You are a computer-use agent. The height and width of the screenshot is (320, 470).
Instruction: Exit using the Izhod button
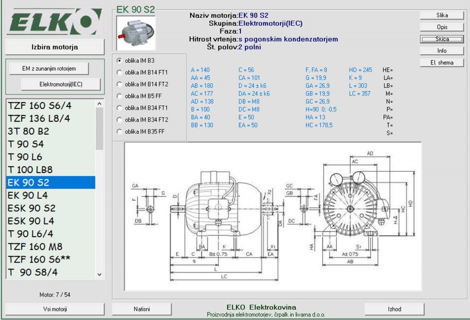(395, 309)
